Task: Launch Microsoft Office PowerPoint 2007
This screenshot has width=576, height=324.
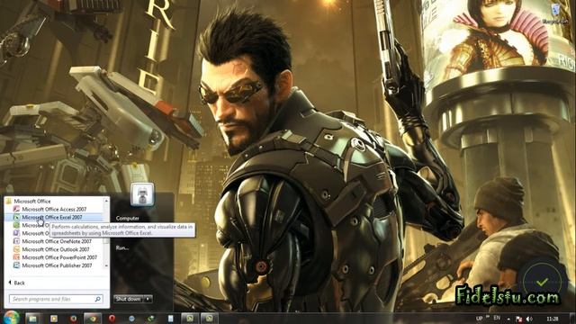Action: (59, 257)
